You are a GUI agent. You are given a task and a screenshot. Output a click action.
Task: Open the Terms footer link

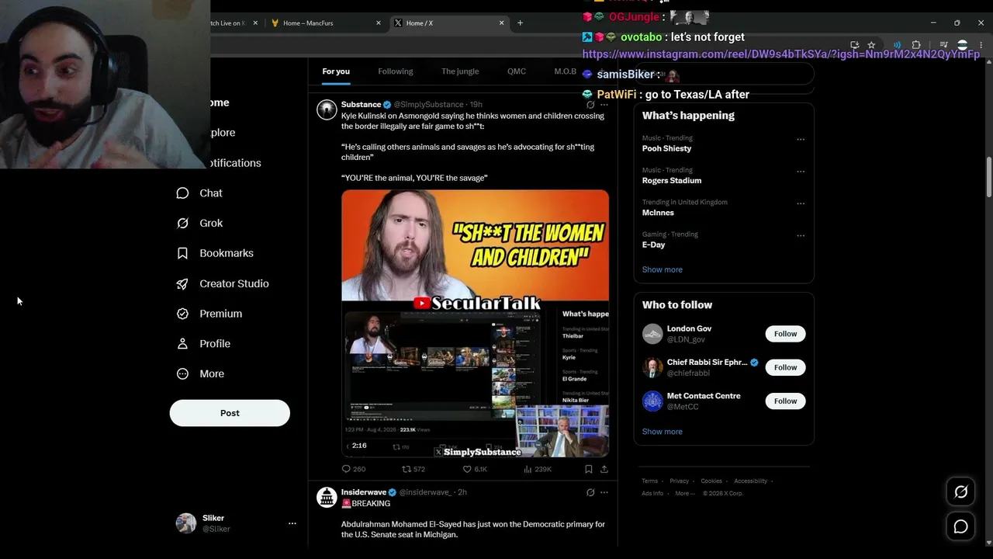point(650,481)
